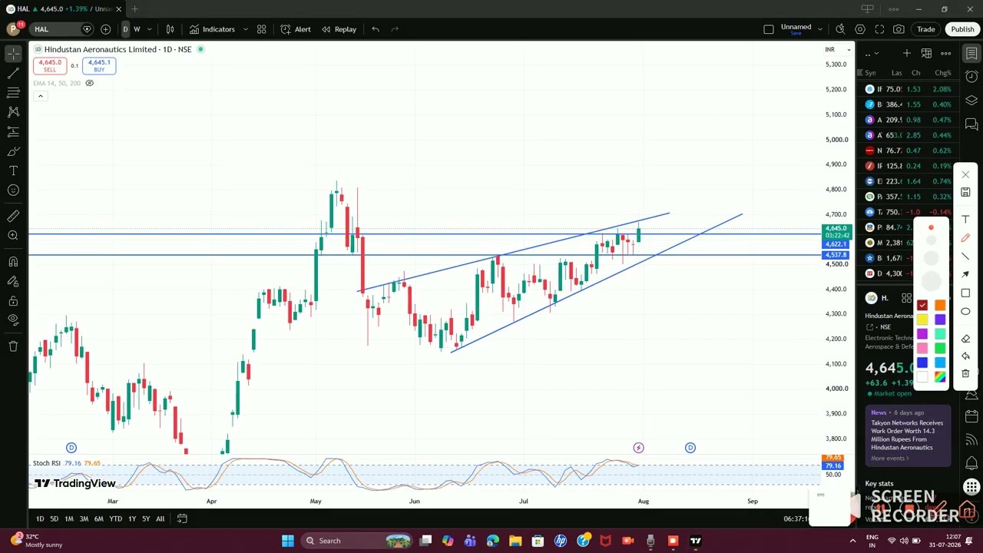Viewport: 983px width, 553px height.
Task: Select the rectangle shape in annotation toolbar
Action: click(965, 293)
